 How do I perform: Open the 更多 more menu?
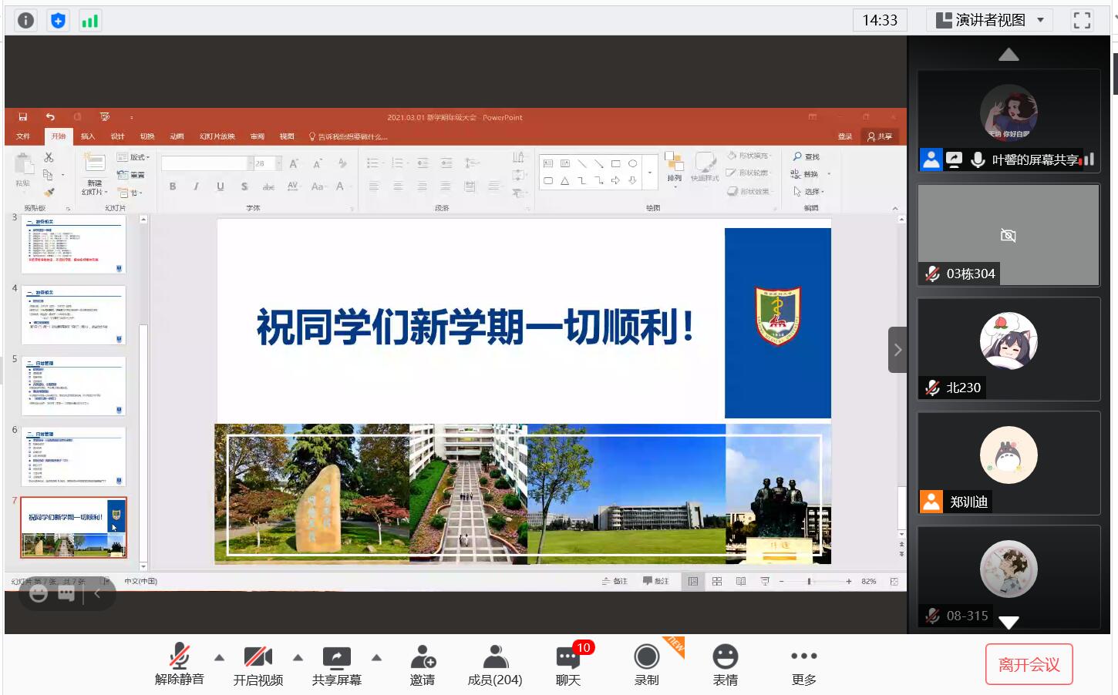pos(803,664)
